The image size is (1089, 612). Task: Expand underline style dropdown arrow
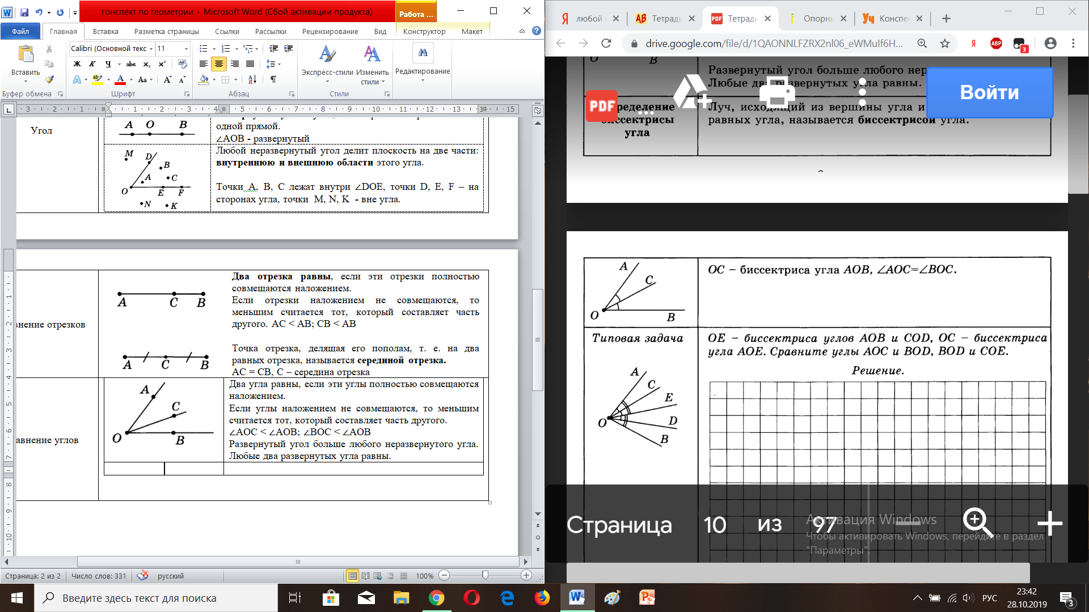pyautogui.click(x=119, y=65)
